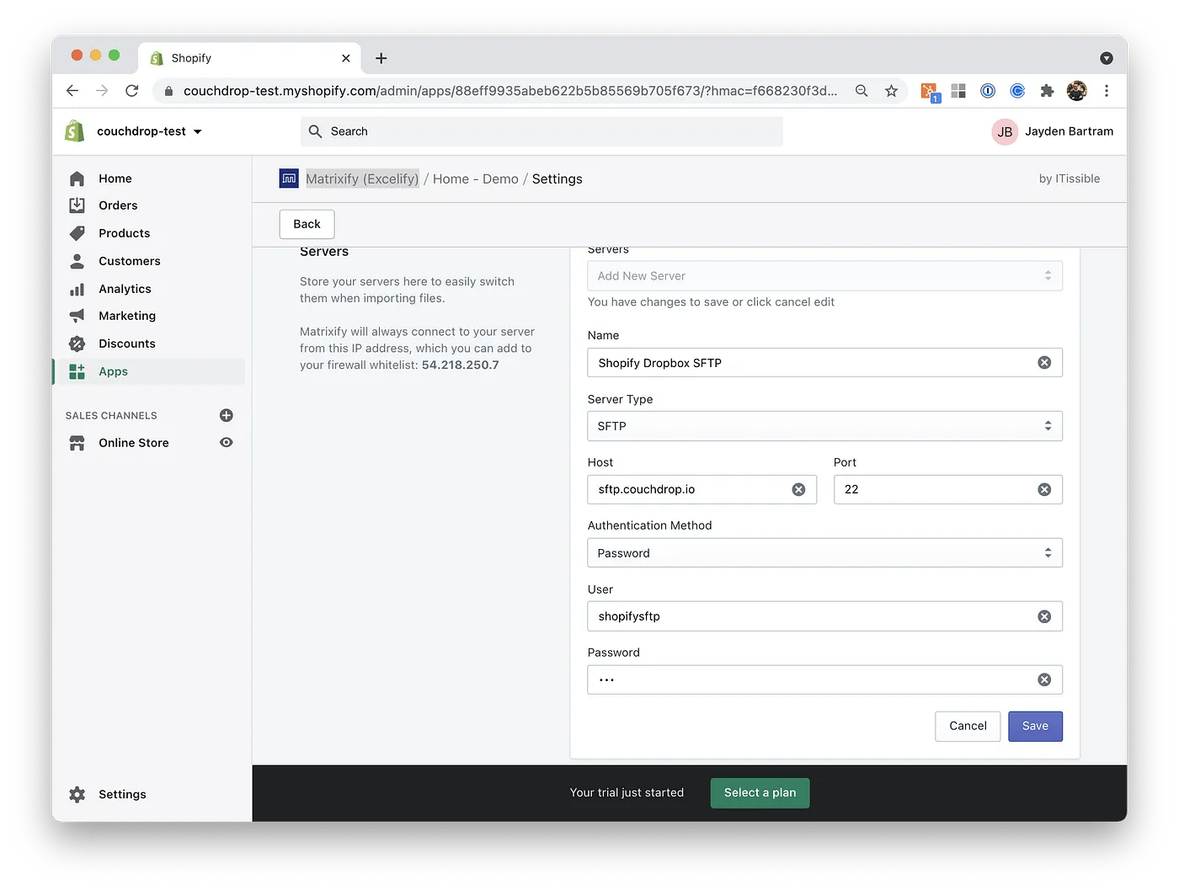Open Analytics from the sidebar
Viewport: 1179px width, 890px height.
(124, 289)
